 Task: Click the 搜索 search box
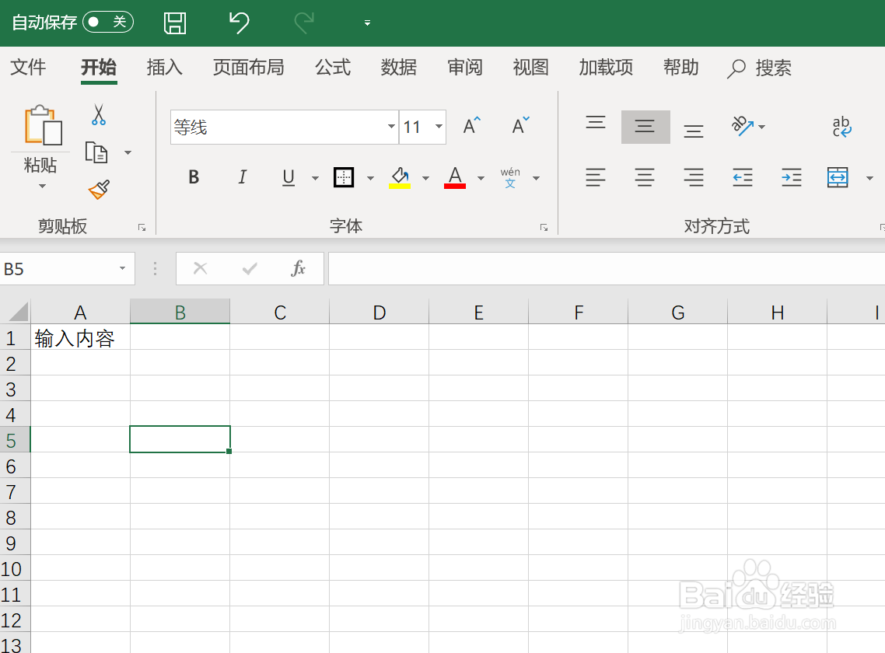tap(759, 68)
